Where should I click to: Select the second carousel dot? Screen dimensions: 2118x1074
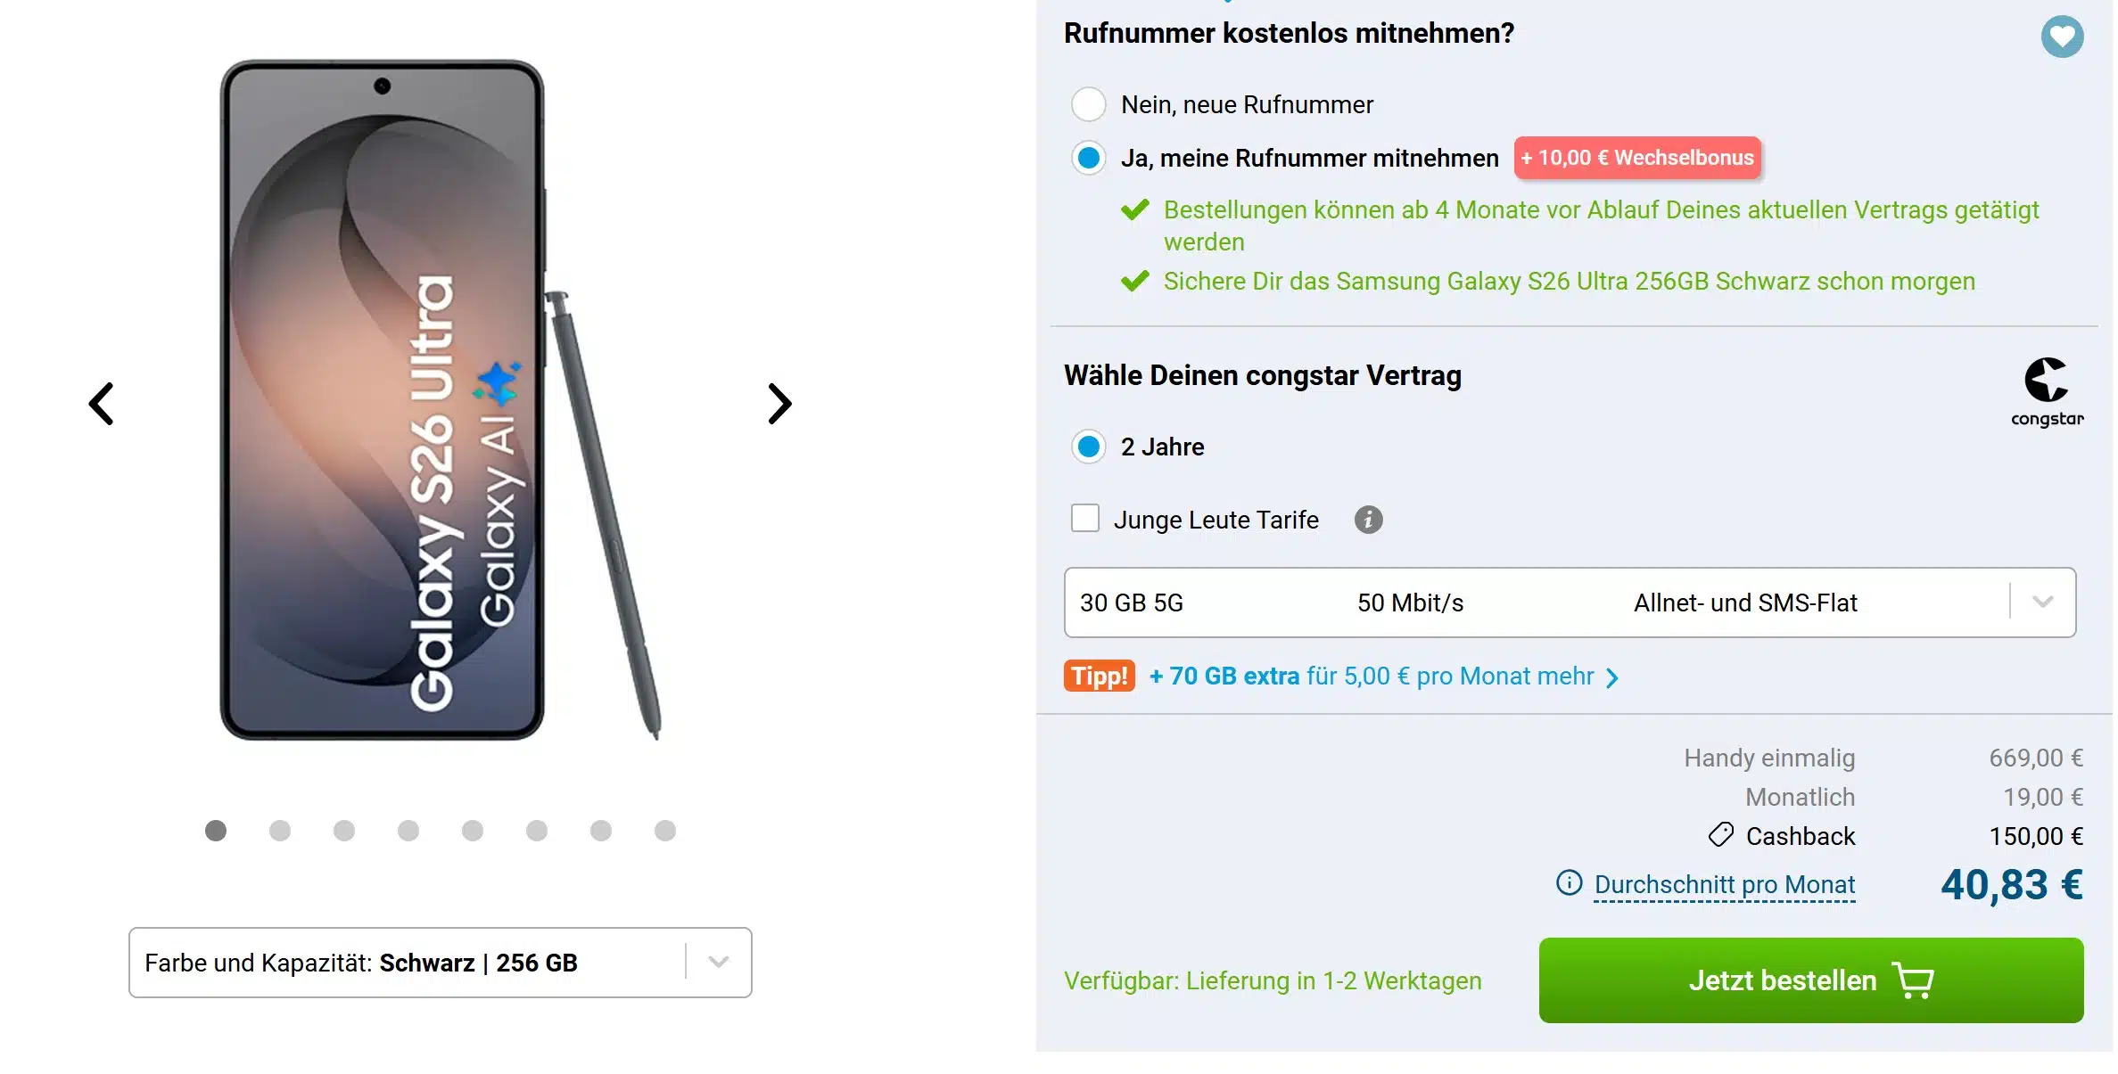coord(280,830)
